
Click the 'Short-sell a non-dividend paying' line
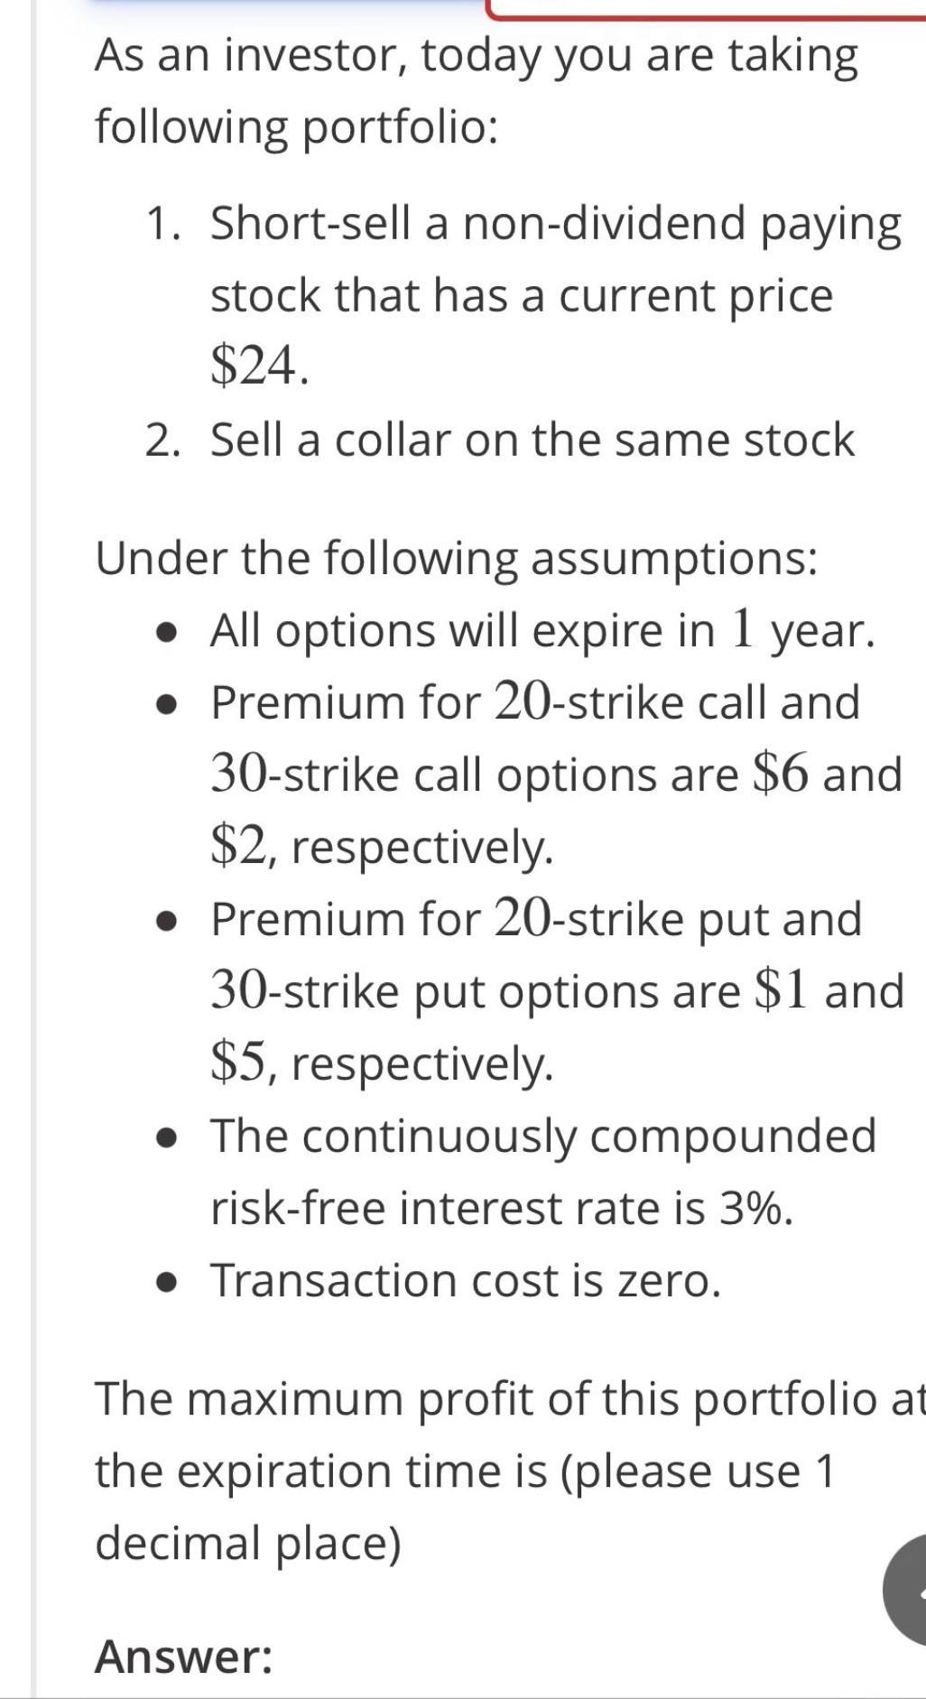coord(556,225)
